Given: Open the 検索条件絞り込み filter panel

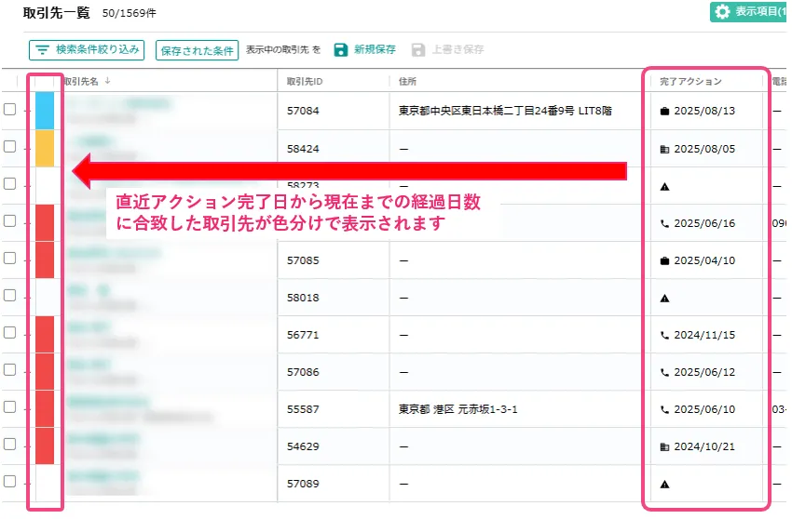Looking at the screenshot, I should pos(87,49).
